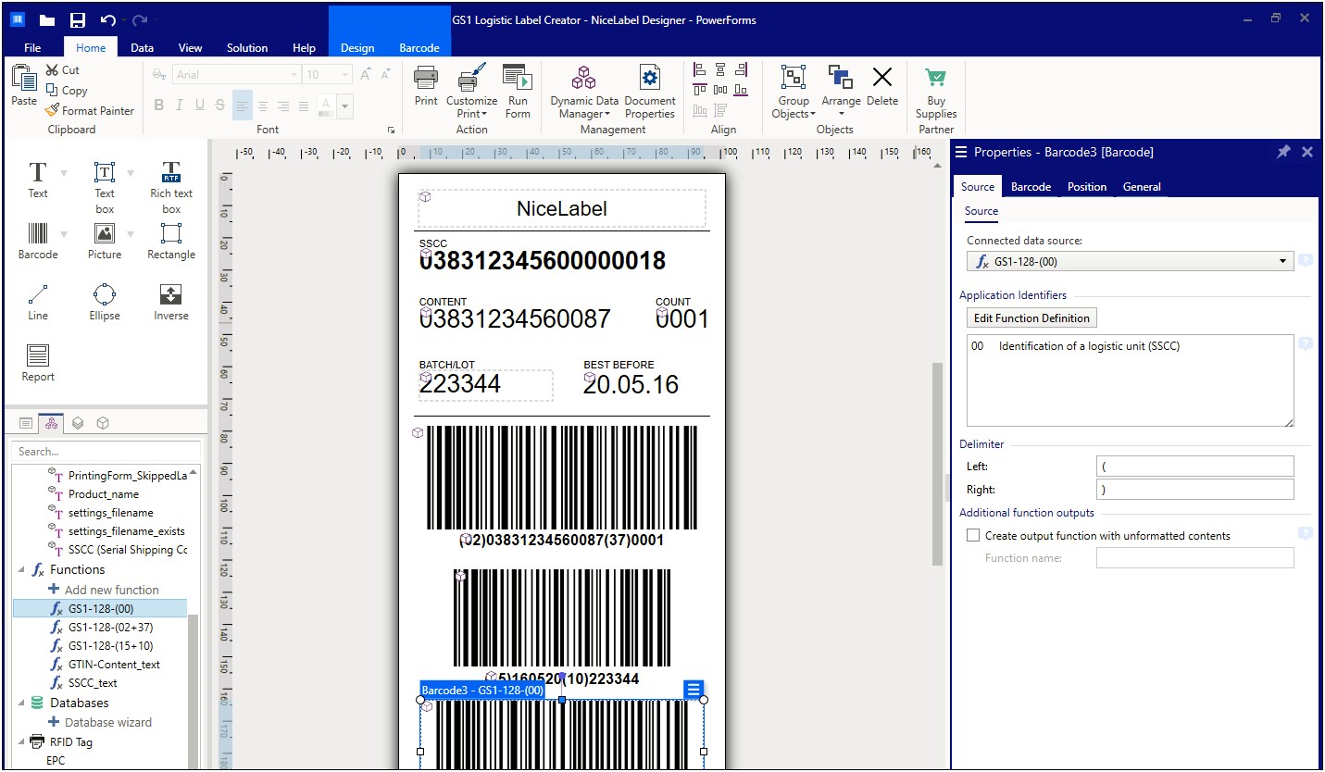
Task: Select the Report object tool
Action: [38, 363]
